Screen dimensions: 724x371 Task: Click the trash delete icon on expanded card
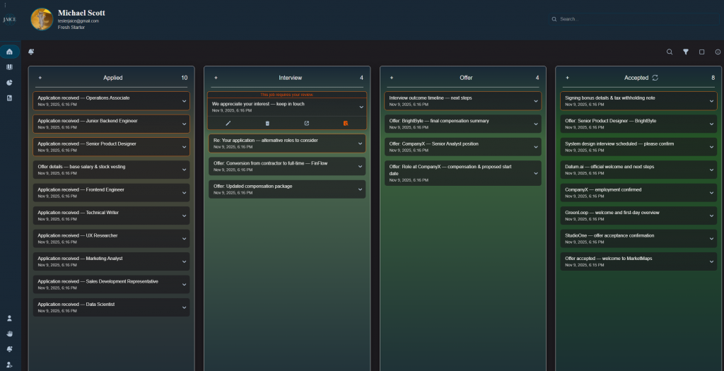tap(267, 123)
